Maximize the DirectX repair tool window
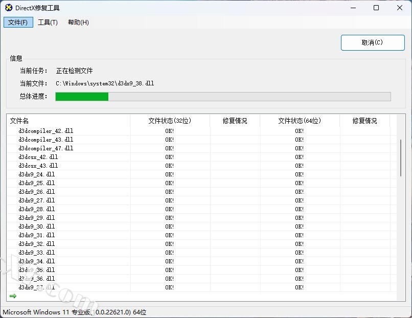 coord(376,8)
